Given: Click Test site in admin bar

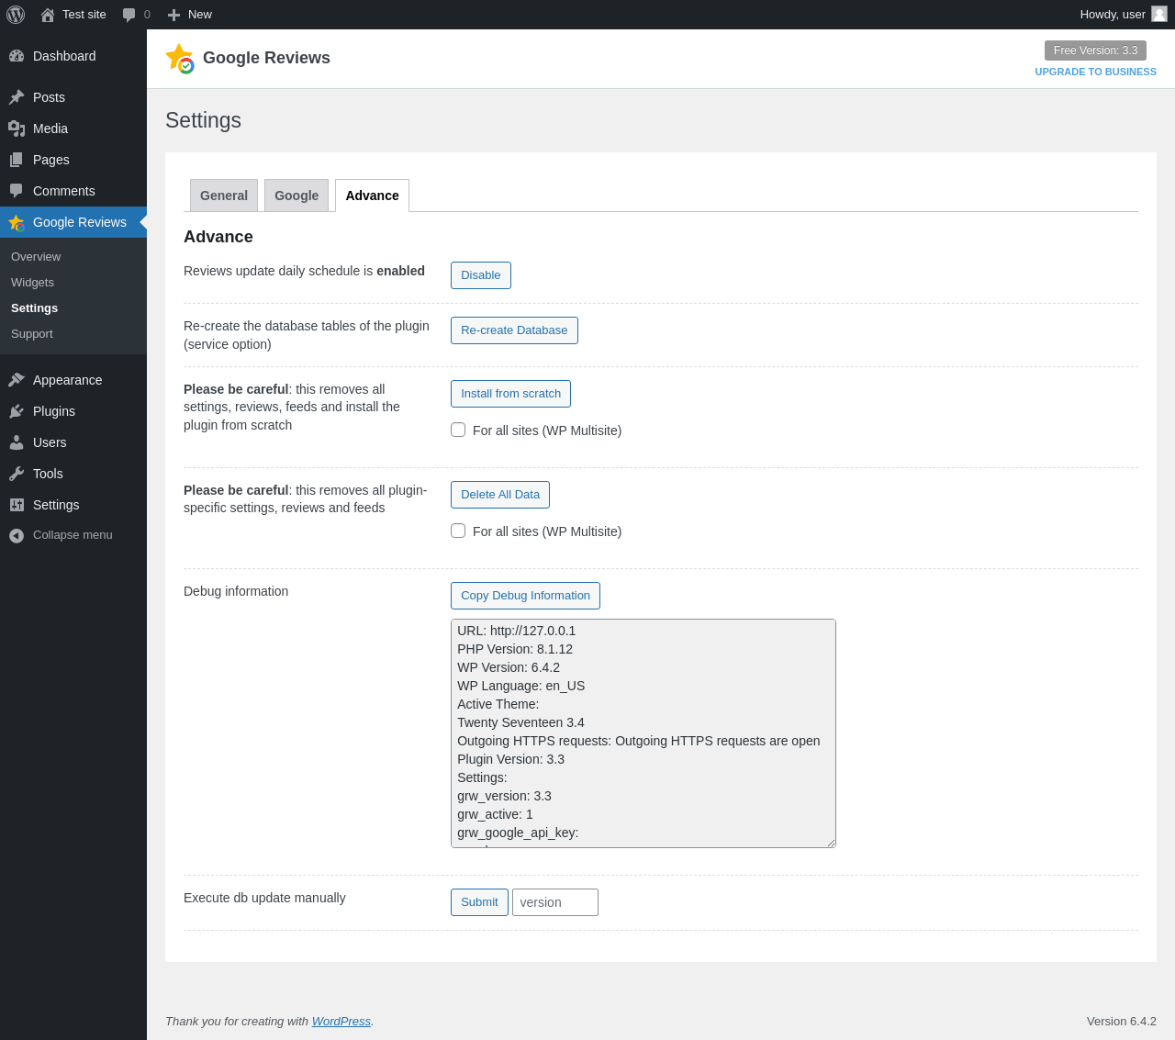Looking at the screenshot, I should pyautogui.click(x=84, y=15).
